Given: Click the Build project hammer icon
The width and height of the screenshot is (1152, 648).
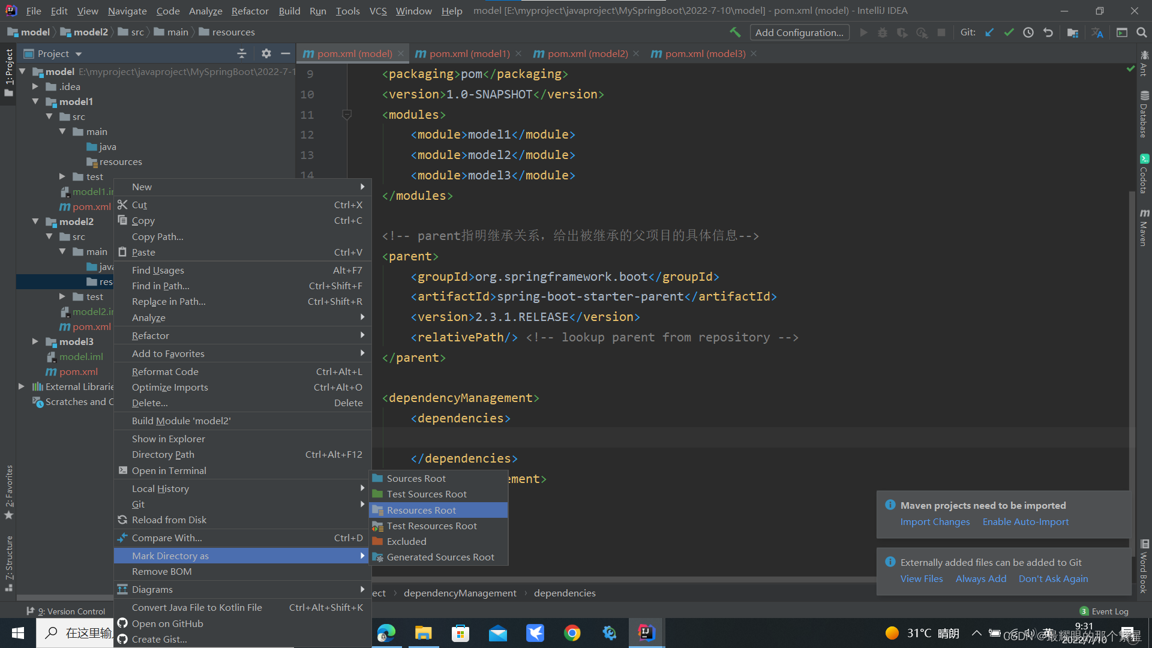Looking at the screenshot, I should [x=735, y=32].
